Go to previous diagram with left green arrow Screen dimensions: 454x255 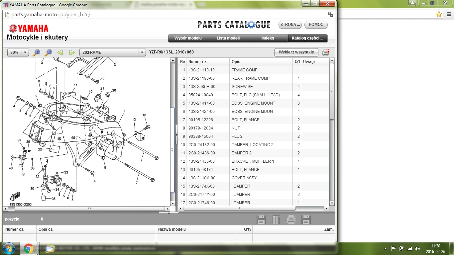(x=60, y=52)
